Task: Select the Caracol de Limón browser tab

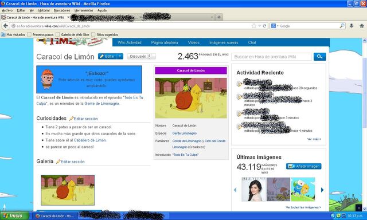Action: pos(35,17)
